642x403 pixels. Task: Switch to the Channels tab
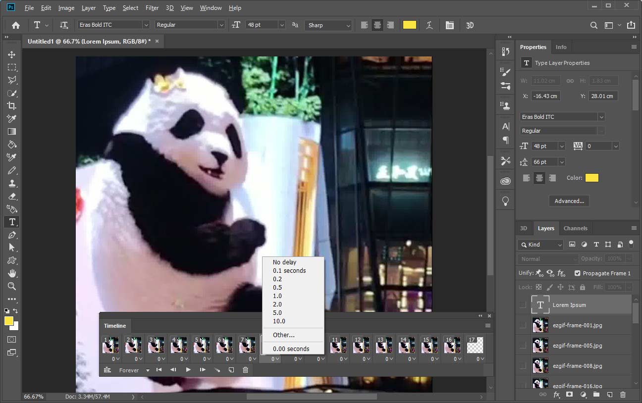(575, 228)
